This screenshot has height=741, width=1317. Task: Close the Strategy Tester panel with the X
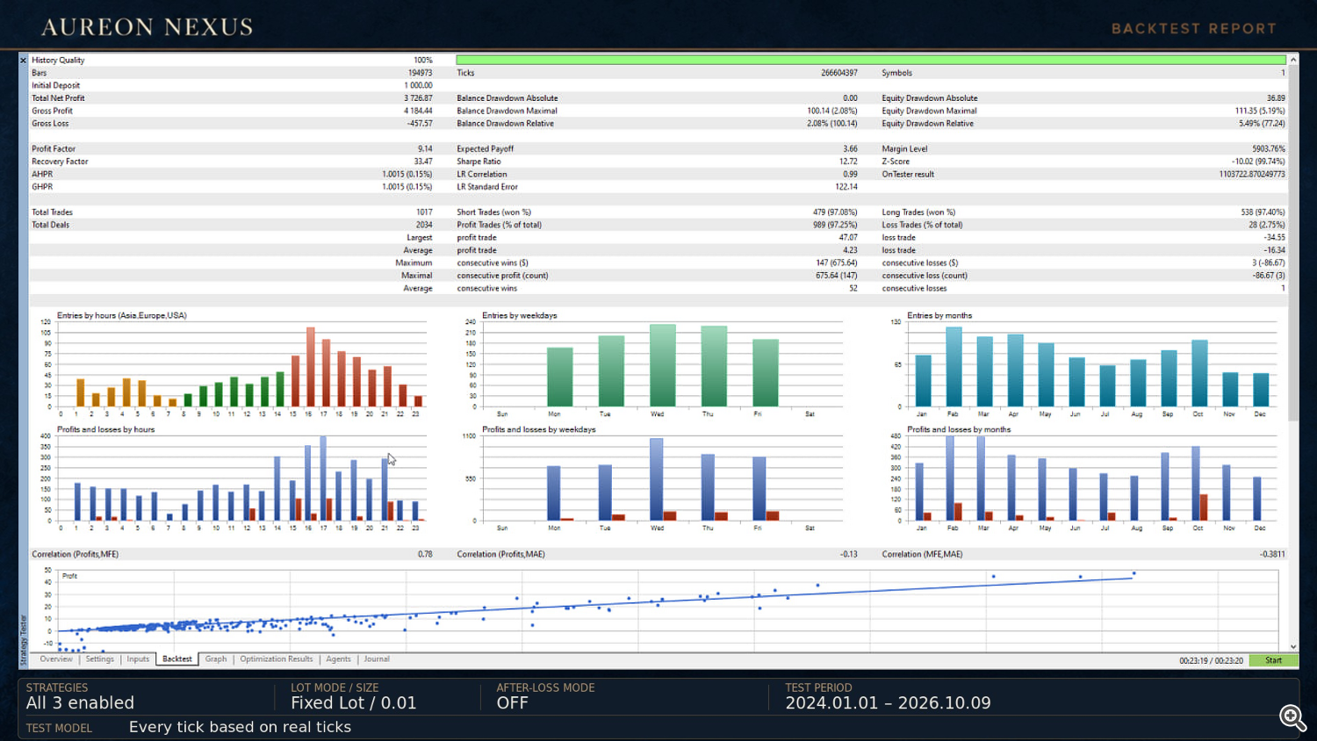point(23,61)
